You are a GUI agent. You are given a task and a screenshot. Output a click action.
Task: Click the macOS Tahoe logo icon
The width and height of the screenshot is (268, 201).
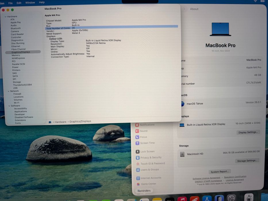tap(182, 104)
